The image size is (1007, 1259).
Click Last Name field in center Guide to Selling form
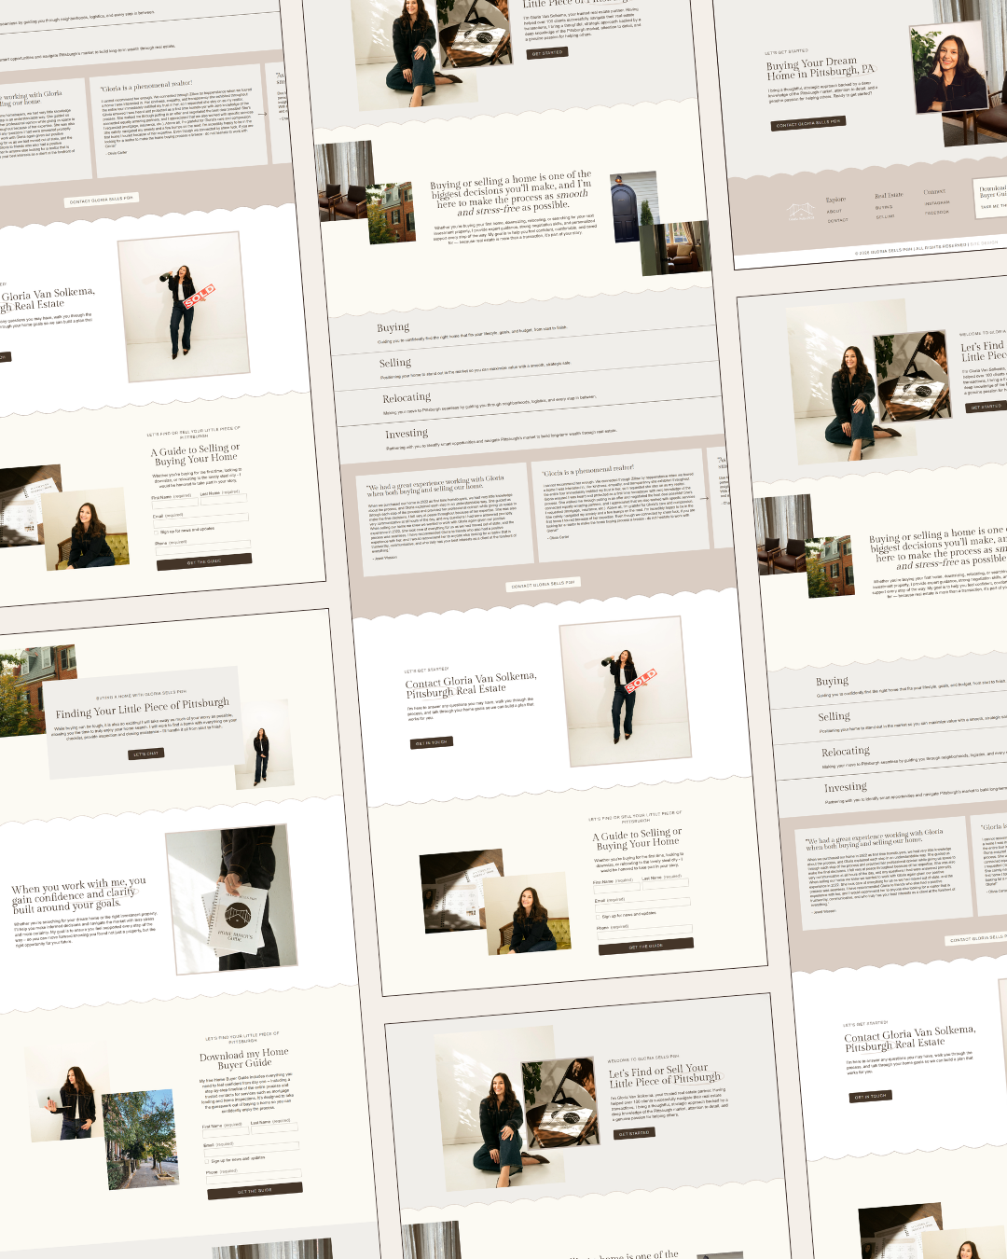coord(667,882)
